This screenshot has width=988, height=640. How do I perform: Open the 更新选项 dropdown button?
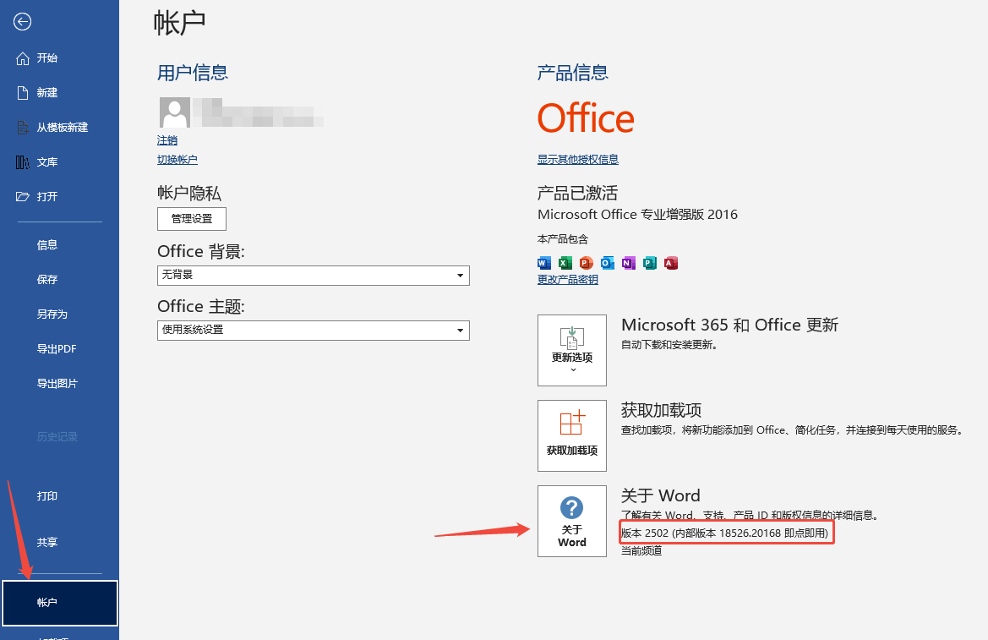click(x=572, y=350)
